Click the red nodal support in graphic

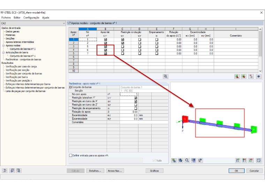click(x=185, y=119)
